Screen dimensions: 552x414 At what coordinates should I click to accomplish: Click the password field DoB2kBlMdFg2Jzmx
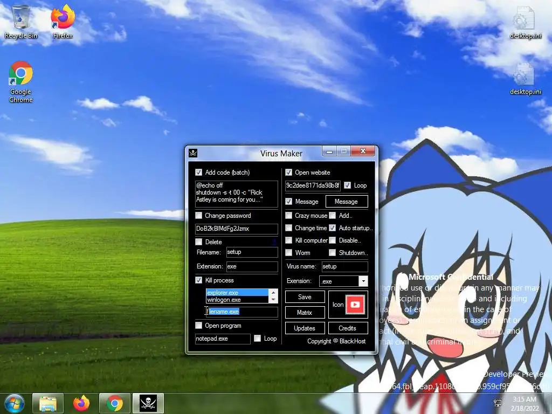[236, 229]
